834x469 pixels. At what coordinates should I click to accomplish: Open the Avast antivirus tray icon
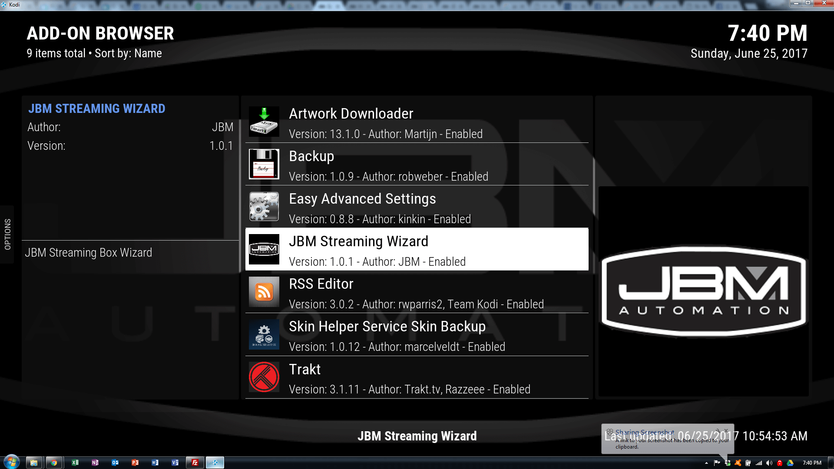(738, 463)
